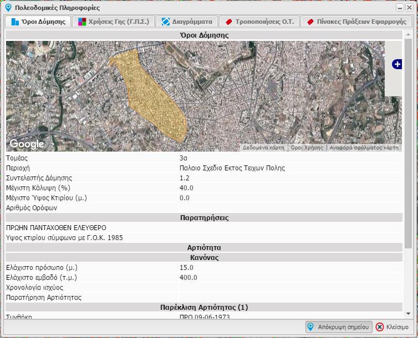
Task: Open the Όροι Χρήσης map link
Action: pyautogui.click(x=307, y=148)
